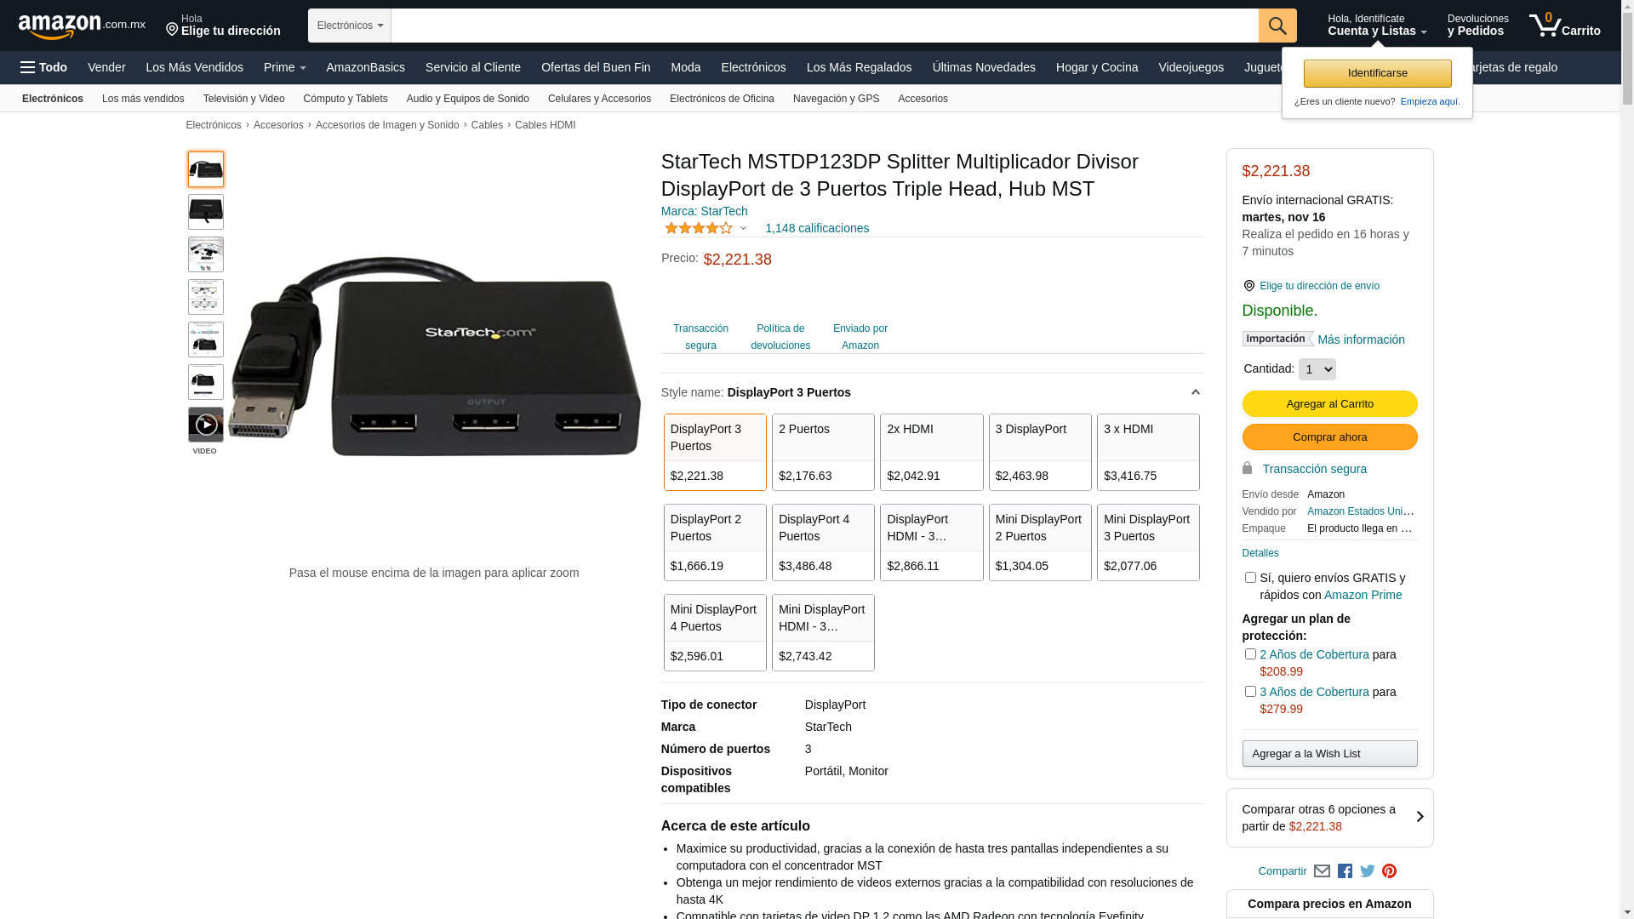Open the Todo hamburger menu
This screenshot has height=919, width=1634.
(x=43, y=67)
